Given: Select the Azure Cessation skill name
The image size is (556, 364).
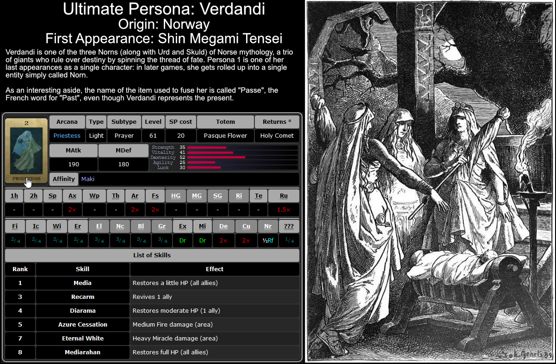Looking at the screenshot, I should (x=83, y=324).
